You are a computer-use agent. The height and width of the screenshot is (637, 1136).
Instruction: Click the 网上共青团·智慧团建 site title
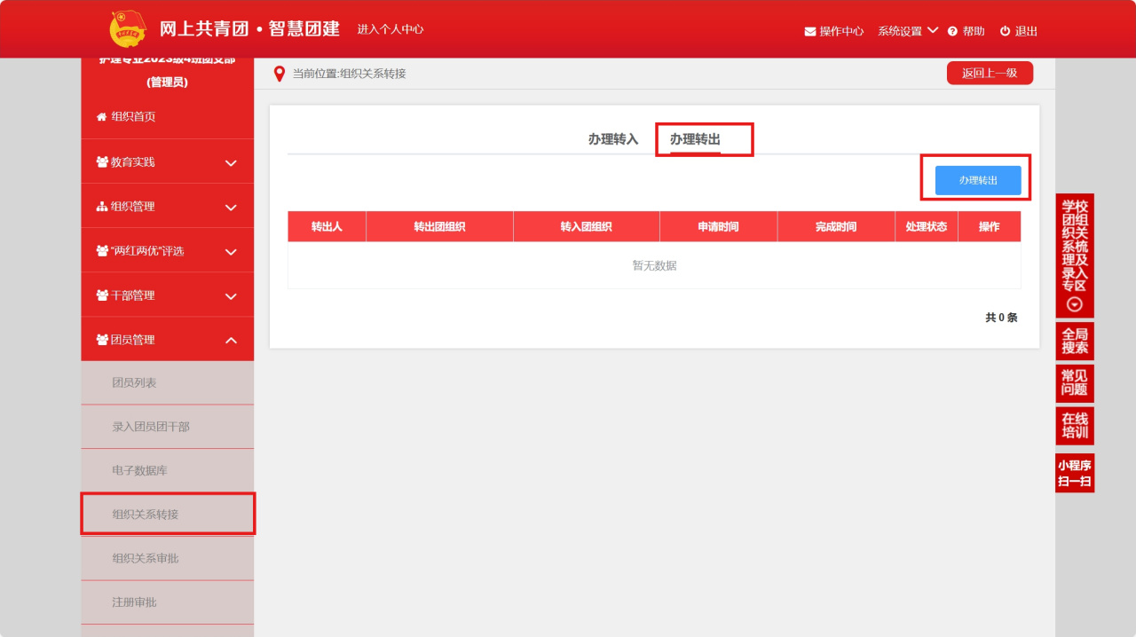click(249, 28)
